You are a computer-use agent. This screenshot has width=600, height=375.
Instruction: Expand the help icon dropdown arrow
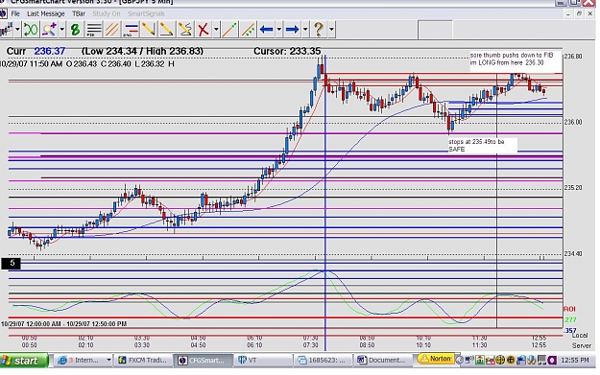coord(331,30)
